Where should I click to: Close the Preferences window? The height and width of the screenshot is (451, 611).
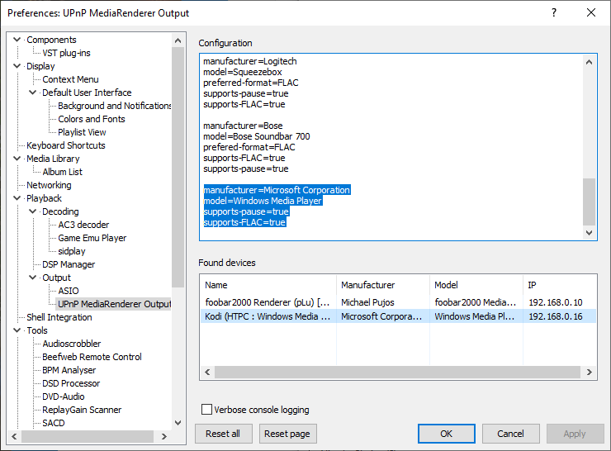(x=591, y=13)
